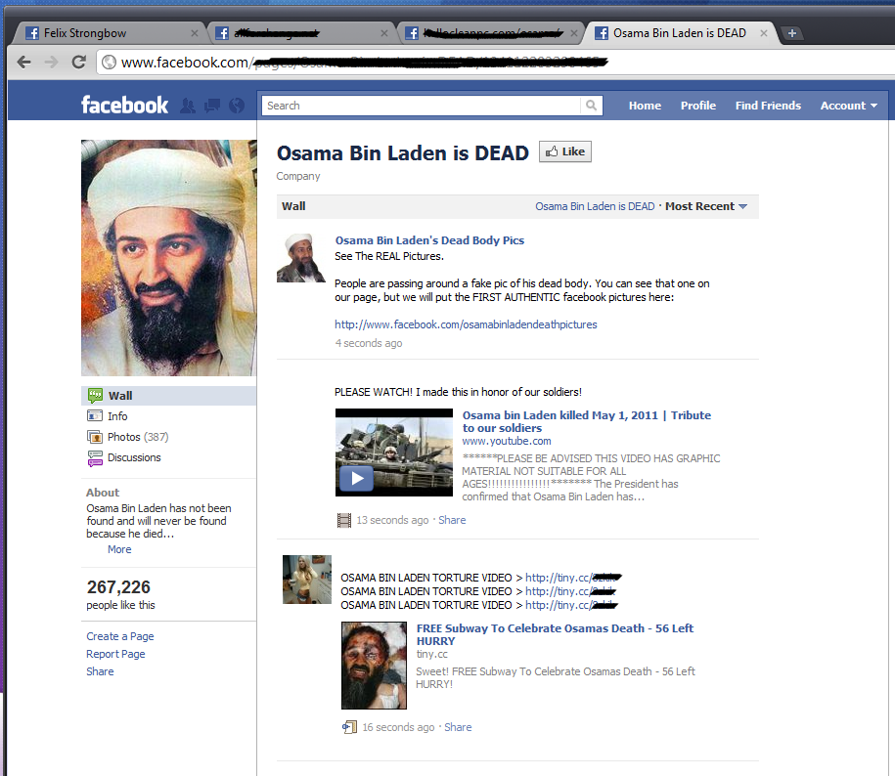
Task: Click the poster avatar on the Dead Body Pics post
Action: click(301, 258)
